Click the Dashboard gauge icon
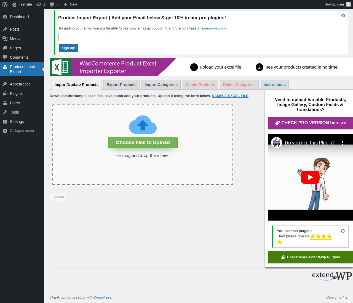 [x=5, y=17]
